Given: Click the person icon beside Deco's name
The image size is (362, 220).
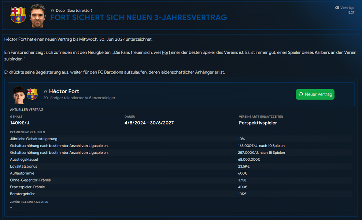Looking at the screenshot, I should [52, 11].
